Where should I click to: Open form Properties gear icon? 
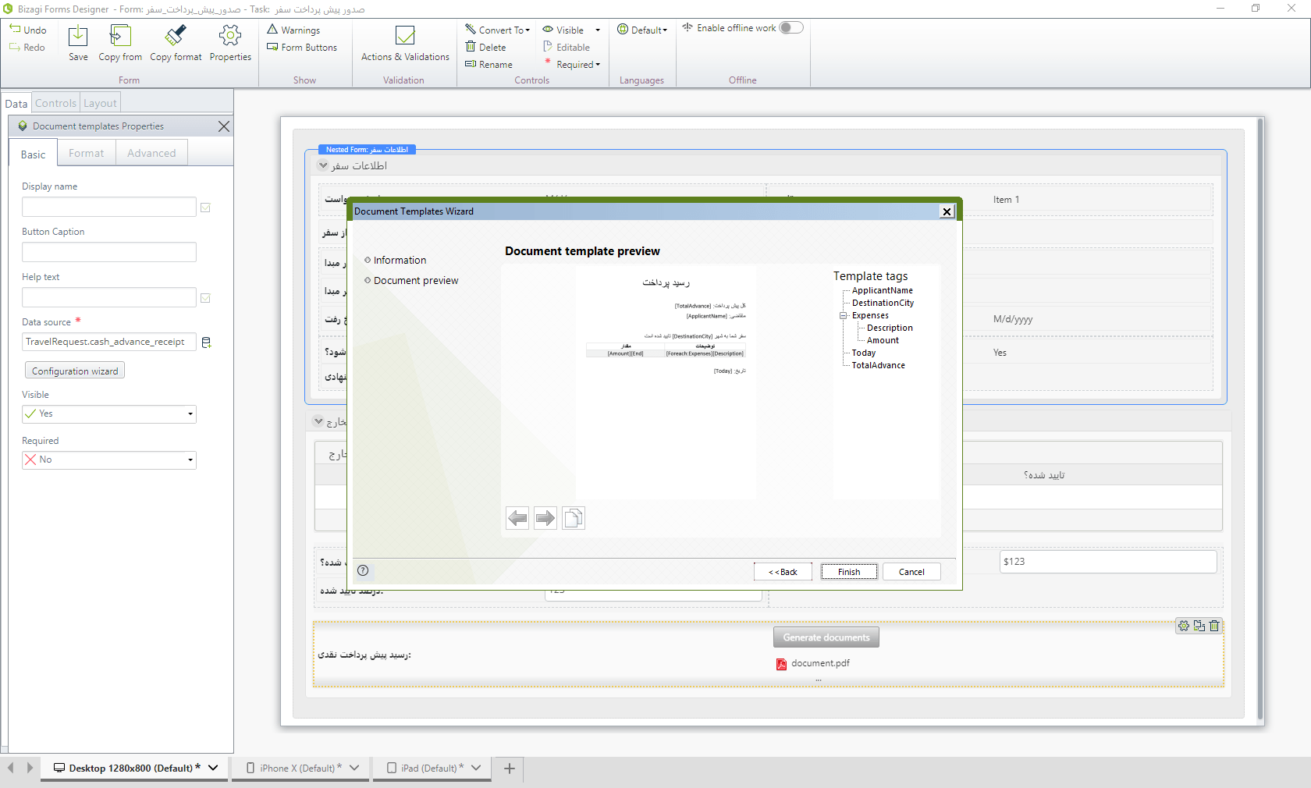[x=230, y=36]
